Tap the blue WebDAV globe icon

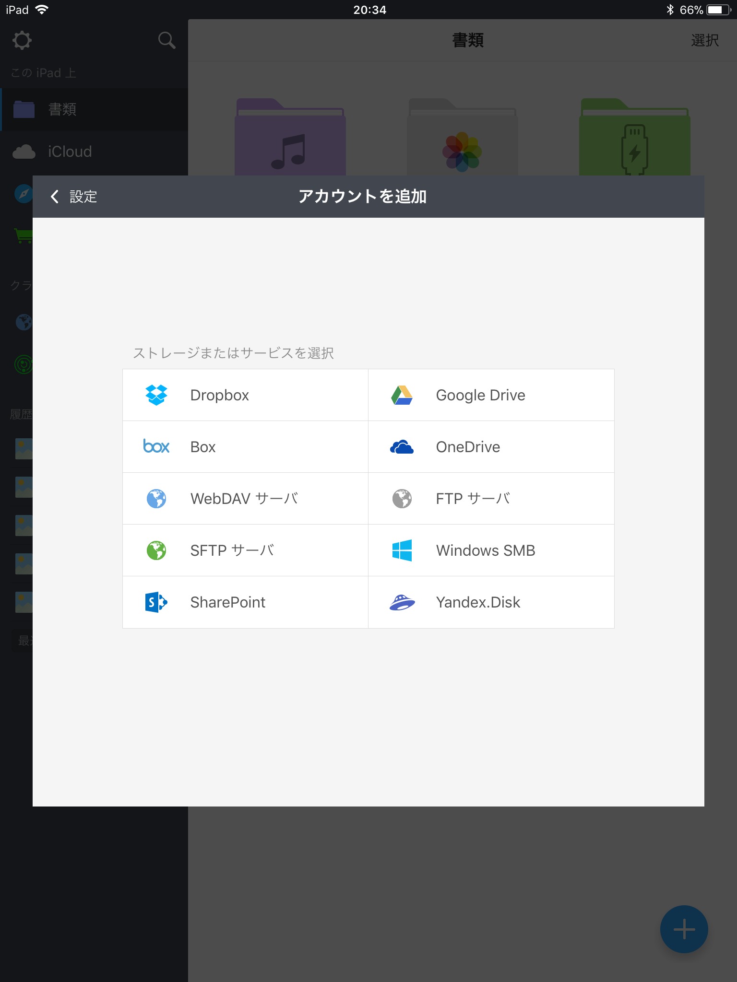[156, 499]
